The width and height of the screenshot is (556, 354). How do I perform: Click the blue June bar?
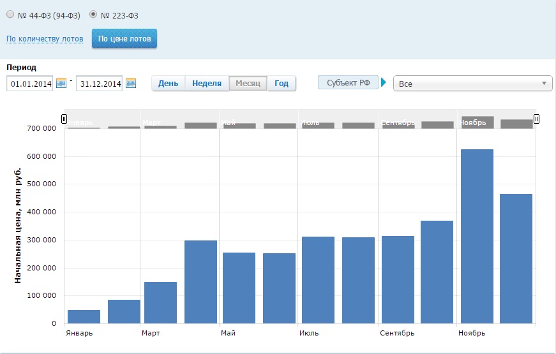point(280,288)
